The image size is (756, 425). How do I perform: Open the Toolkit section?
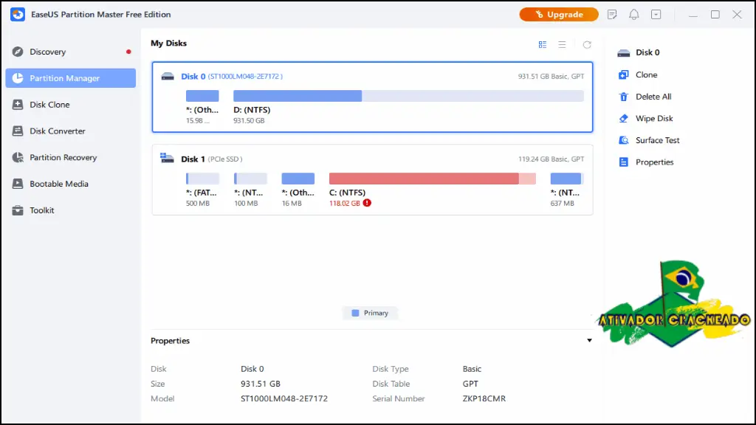click(70, 210)
